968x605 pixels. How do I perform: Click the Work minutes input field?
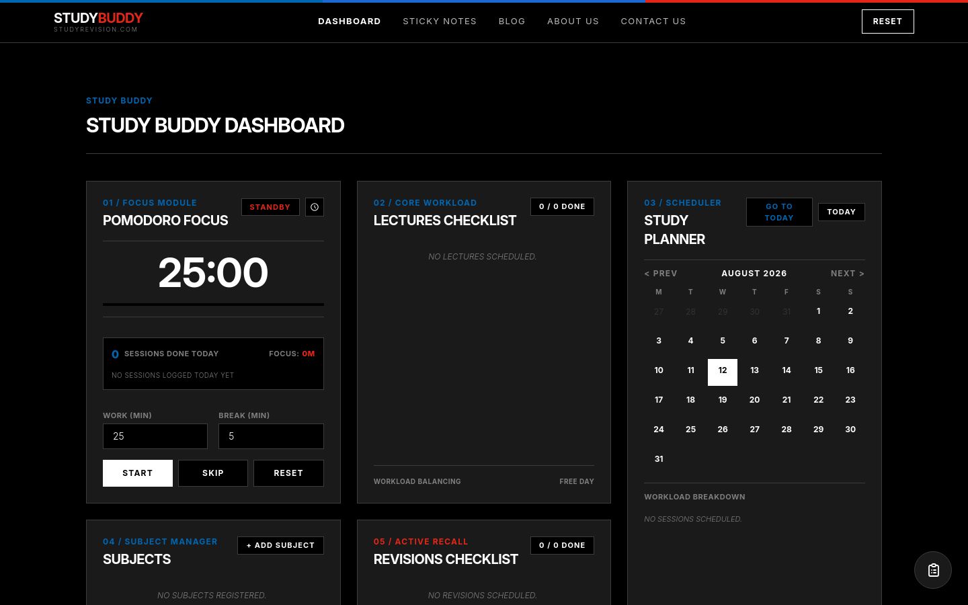(x=155, y=436)
